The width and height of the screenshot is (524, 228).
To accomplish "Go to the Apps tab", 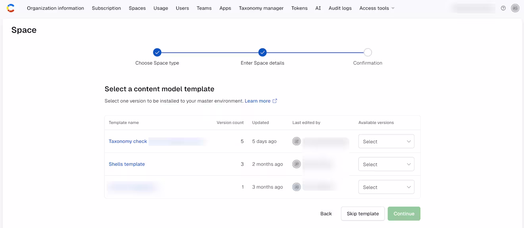I will coord(225,8).
